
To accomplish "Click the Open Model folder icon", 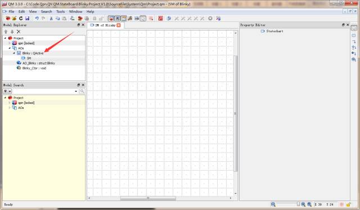I will [14, 19].
